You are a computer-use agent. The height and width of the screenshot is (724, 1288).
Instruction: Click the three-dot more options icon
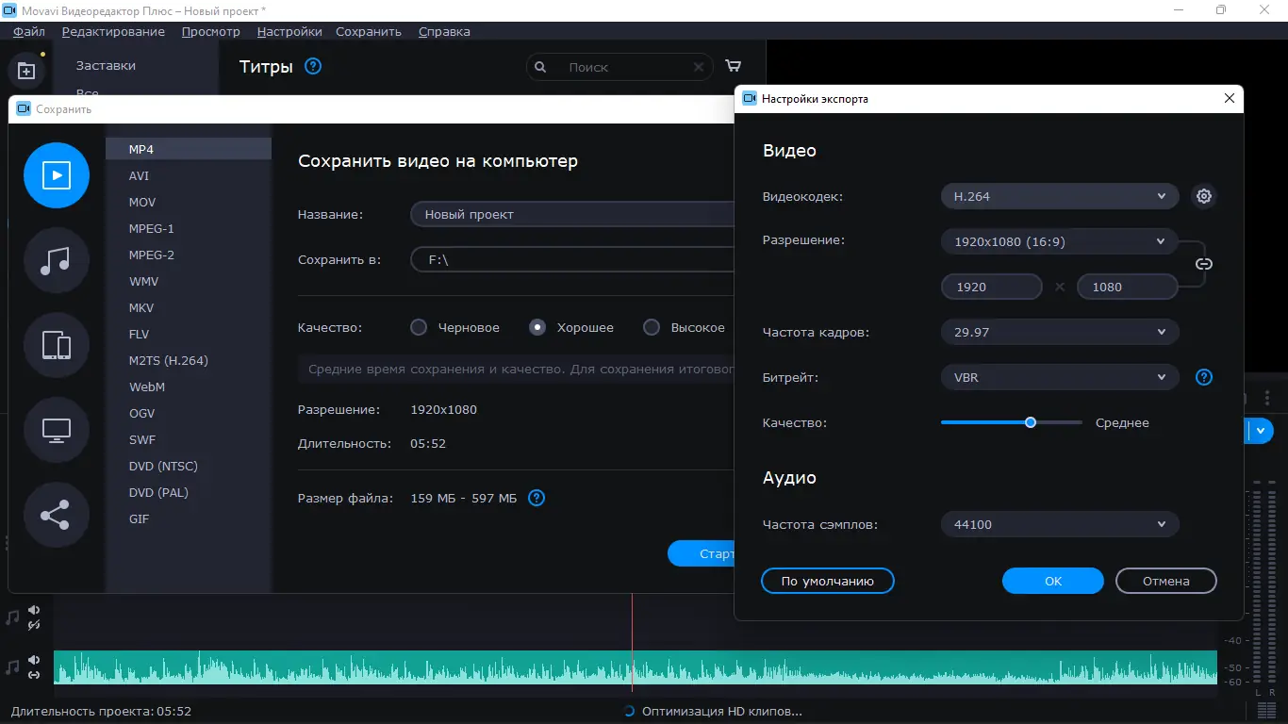[x=1268, y=399]
